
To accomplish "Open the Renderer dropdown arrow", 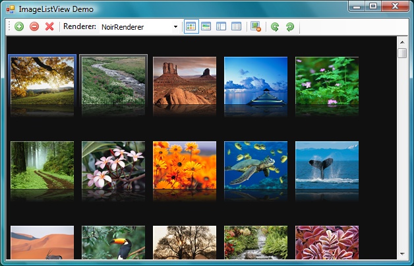I will [175, 26].
